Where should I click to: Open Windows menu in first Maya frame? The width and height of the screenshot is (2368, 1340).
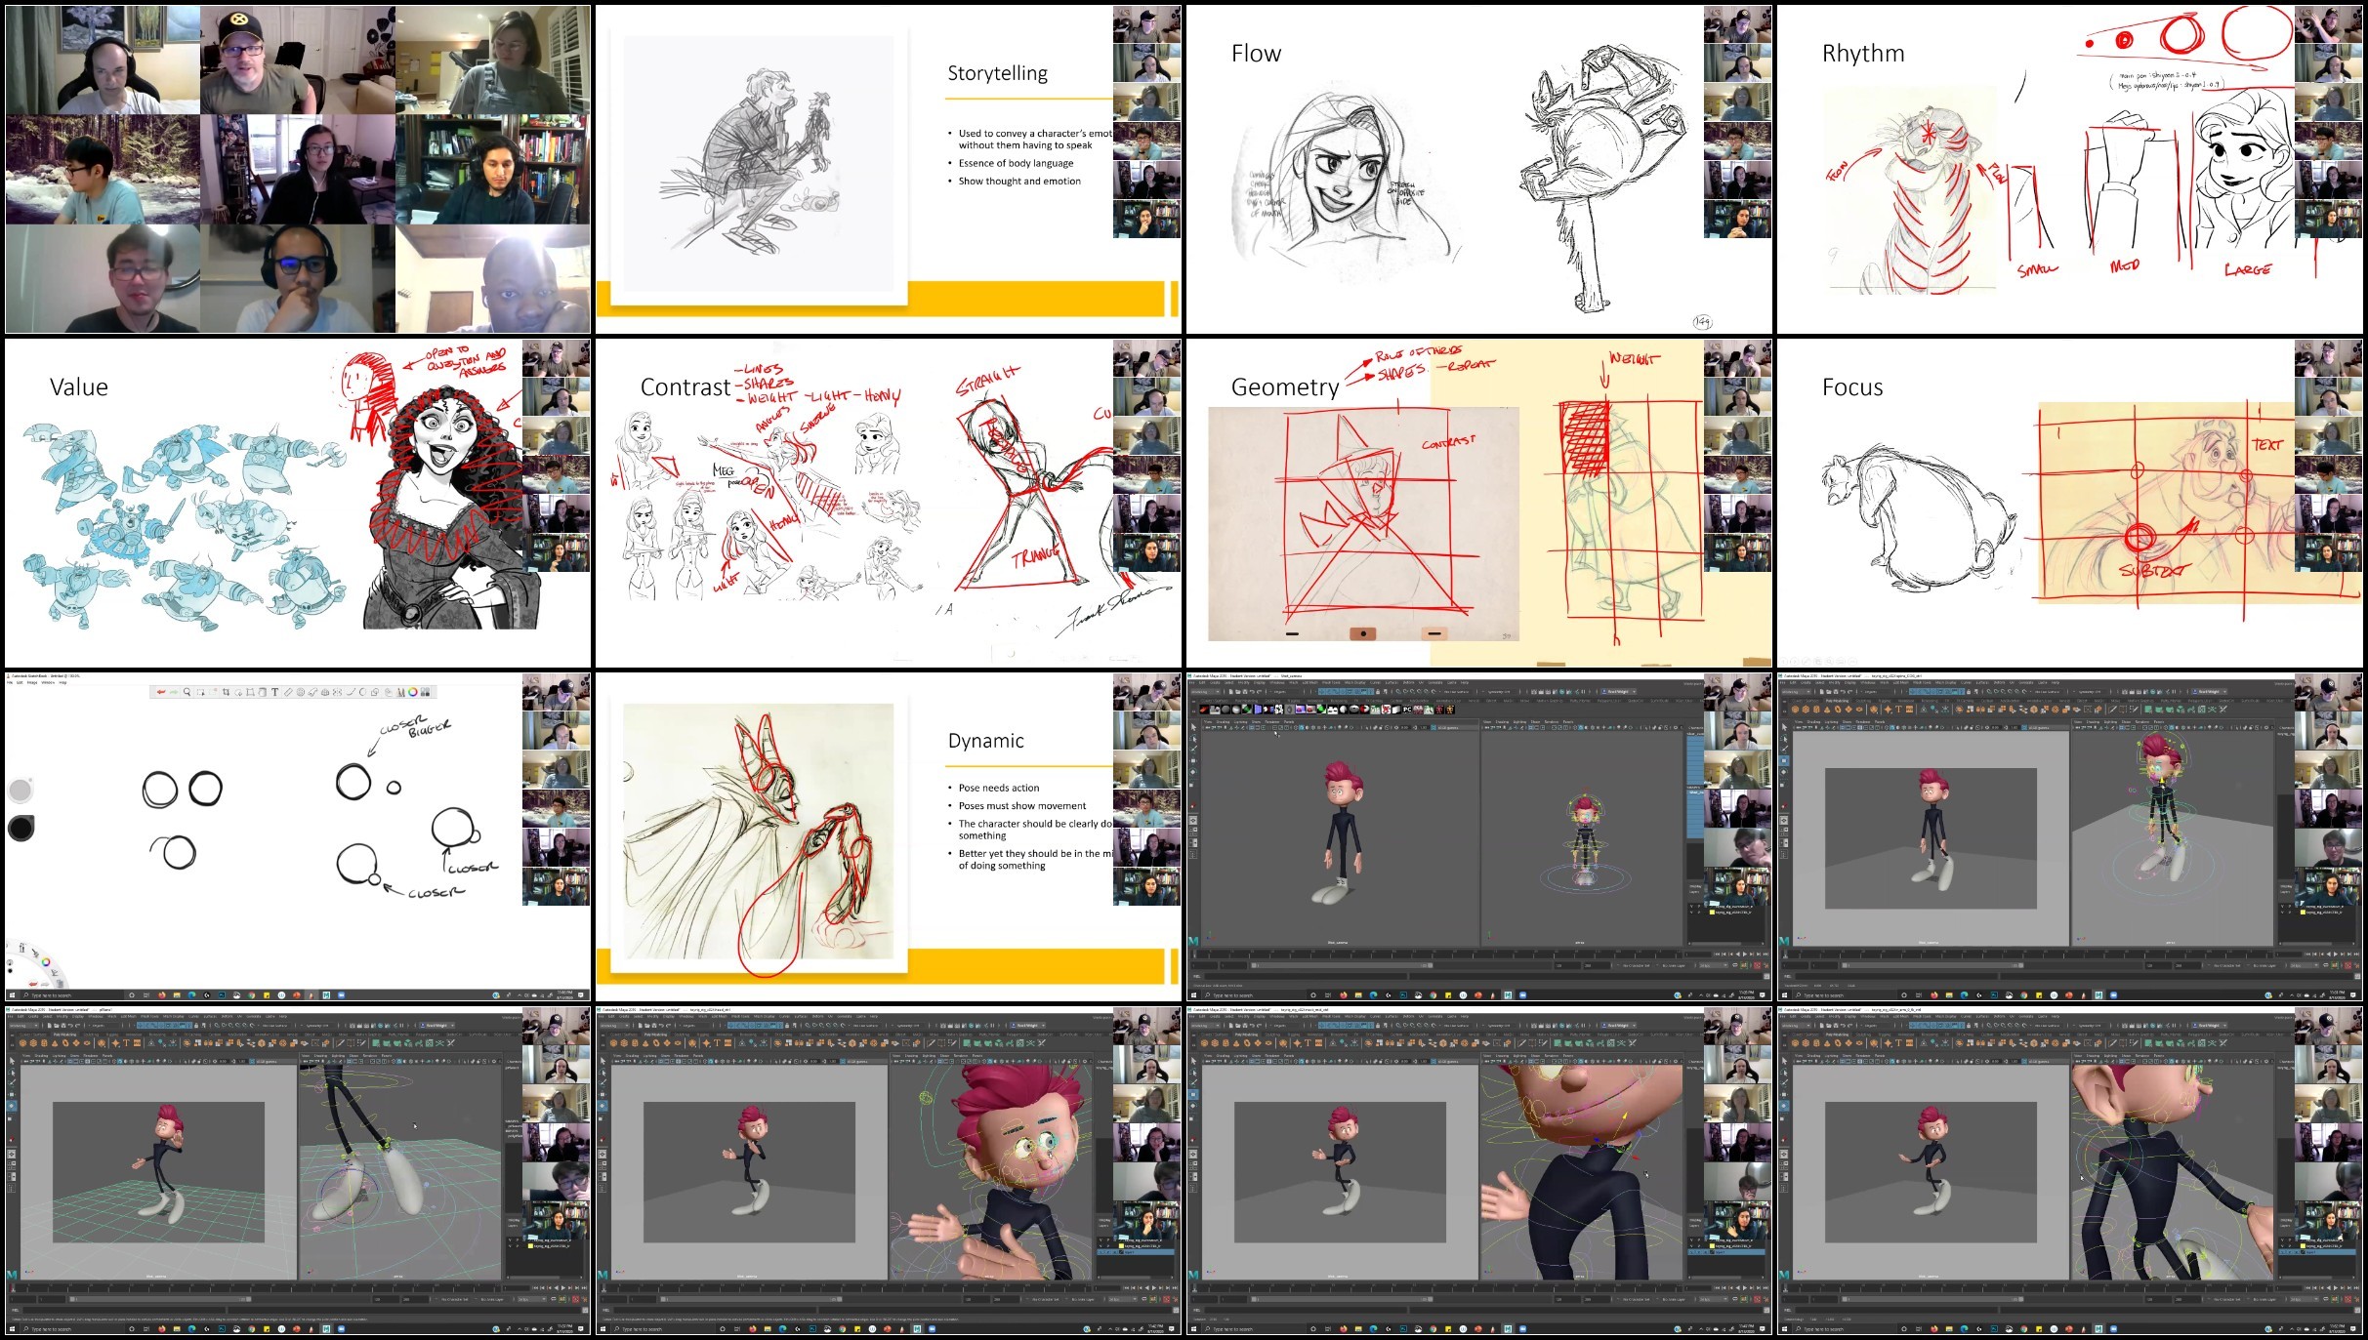coord(1277,682)
